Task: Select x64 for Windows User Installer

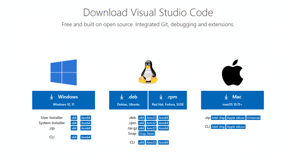Action: pos(74,118)
